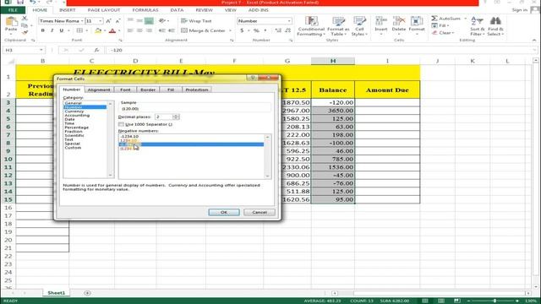This screenshot has height=304, width=541.
Task: Select Custom in Category list
Action: coord(73,148)
